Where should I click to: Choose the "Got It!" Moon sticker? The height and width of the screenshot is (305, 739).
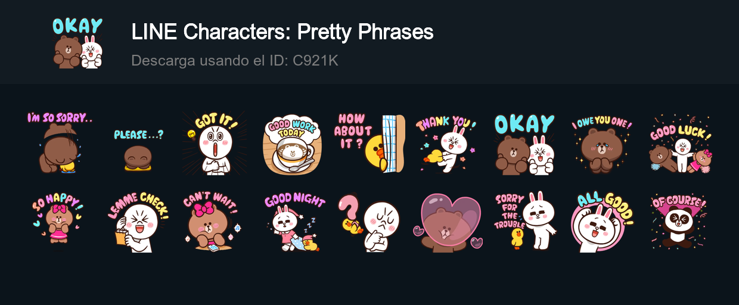point(213,144)
